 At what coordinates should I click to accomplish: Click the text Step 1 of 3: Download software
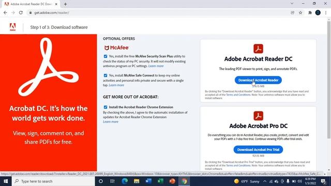pos(59,27)
